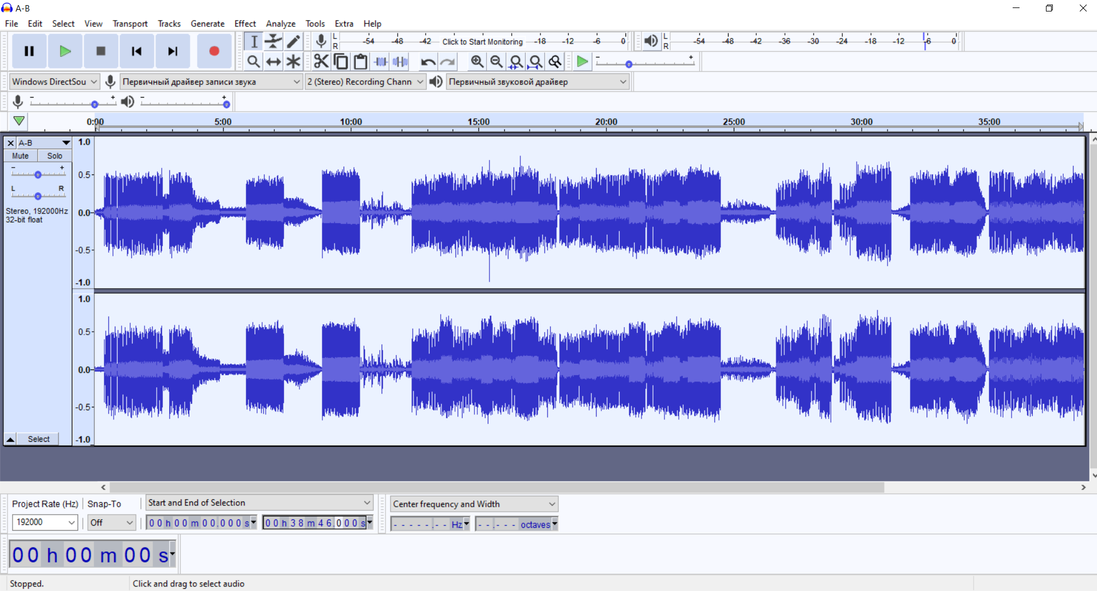1097x591 pixels.
Task: Redo the last undone action
Action: (448, 61)
